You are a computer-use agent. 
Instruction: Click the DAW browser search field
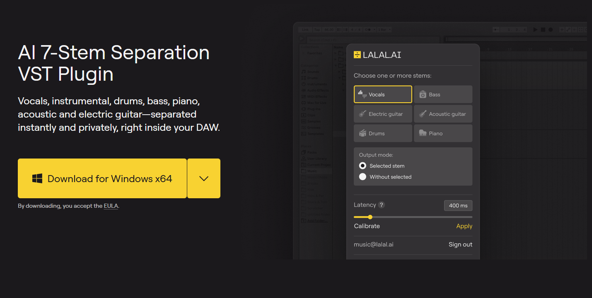click(x=373, y=40)
